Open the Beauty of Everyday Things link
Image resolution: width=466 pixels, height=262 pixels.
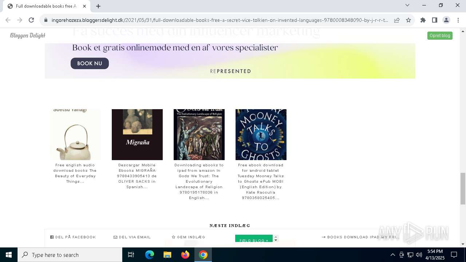tap(75, 173)
